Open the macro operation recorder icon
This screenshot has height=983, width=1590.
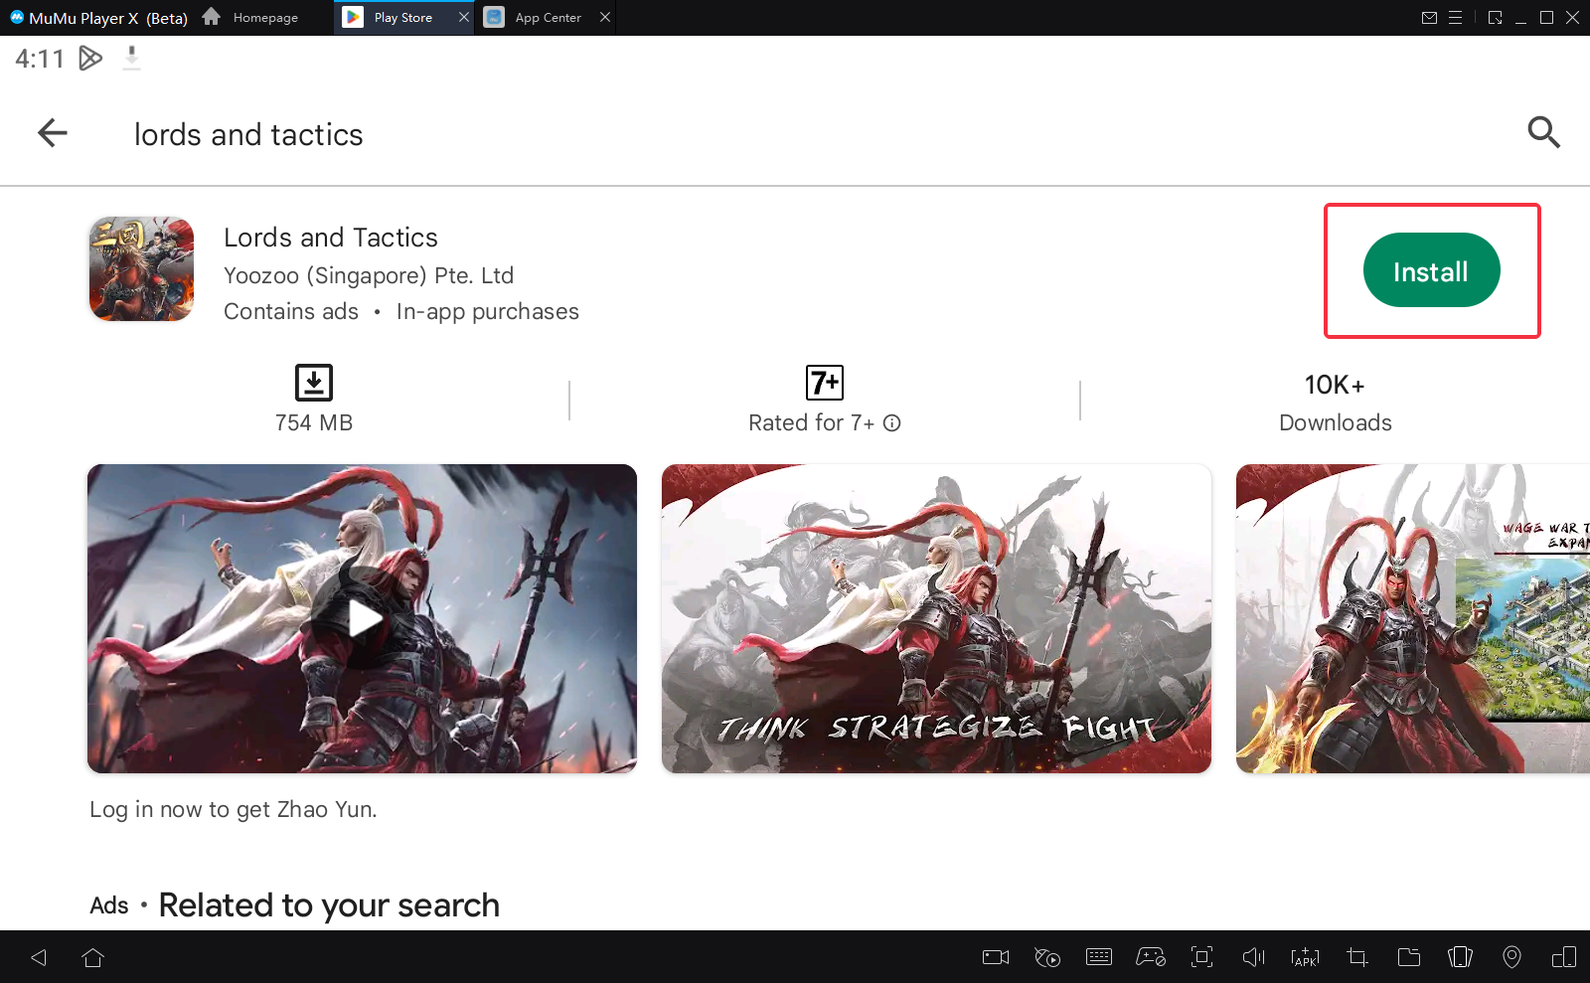[x=1046, y=957]
